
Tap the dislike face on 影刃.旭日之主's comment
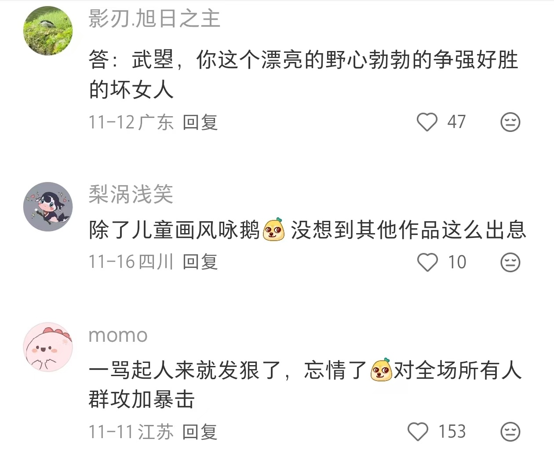tap(510, 122)
